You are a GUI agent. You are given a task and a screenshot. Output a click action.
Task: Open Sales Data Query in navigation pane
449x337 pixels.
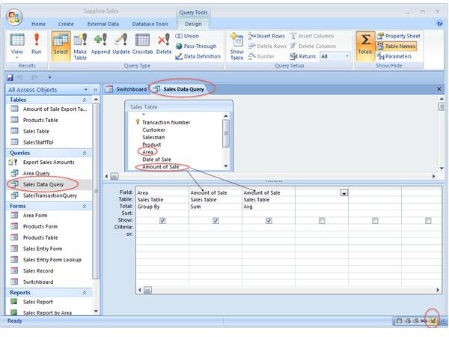point(43,184)
